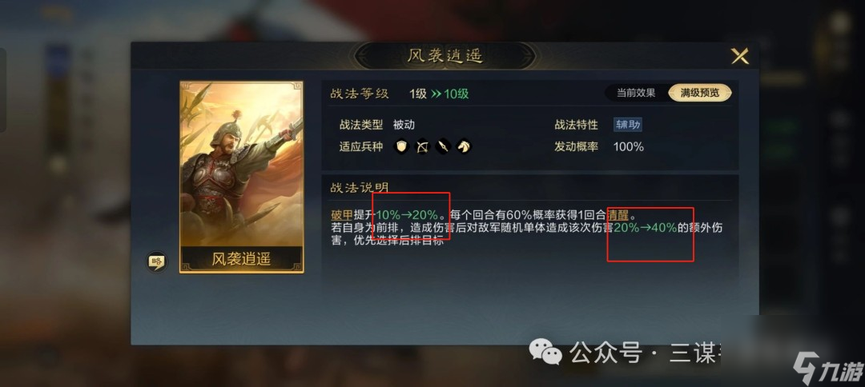Image resolution: width=865 pixels, height=387 pixels.
Task: Tap the 10级 level preview arrows
Action: (449, 94)
